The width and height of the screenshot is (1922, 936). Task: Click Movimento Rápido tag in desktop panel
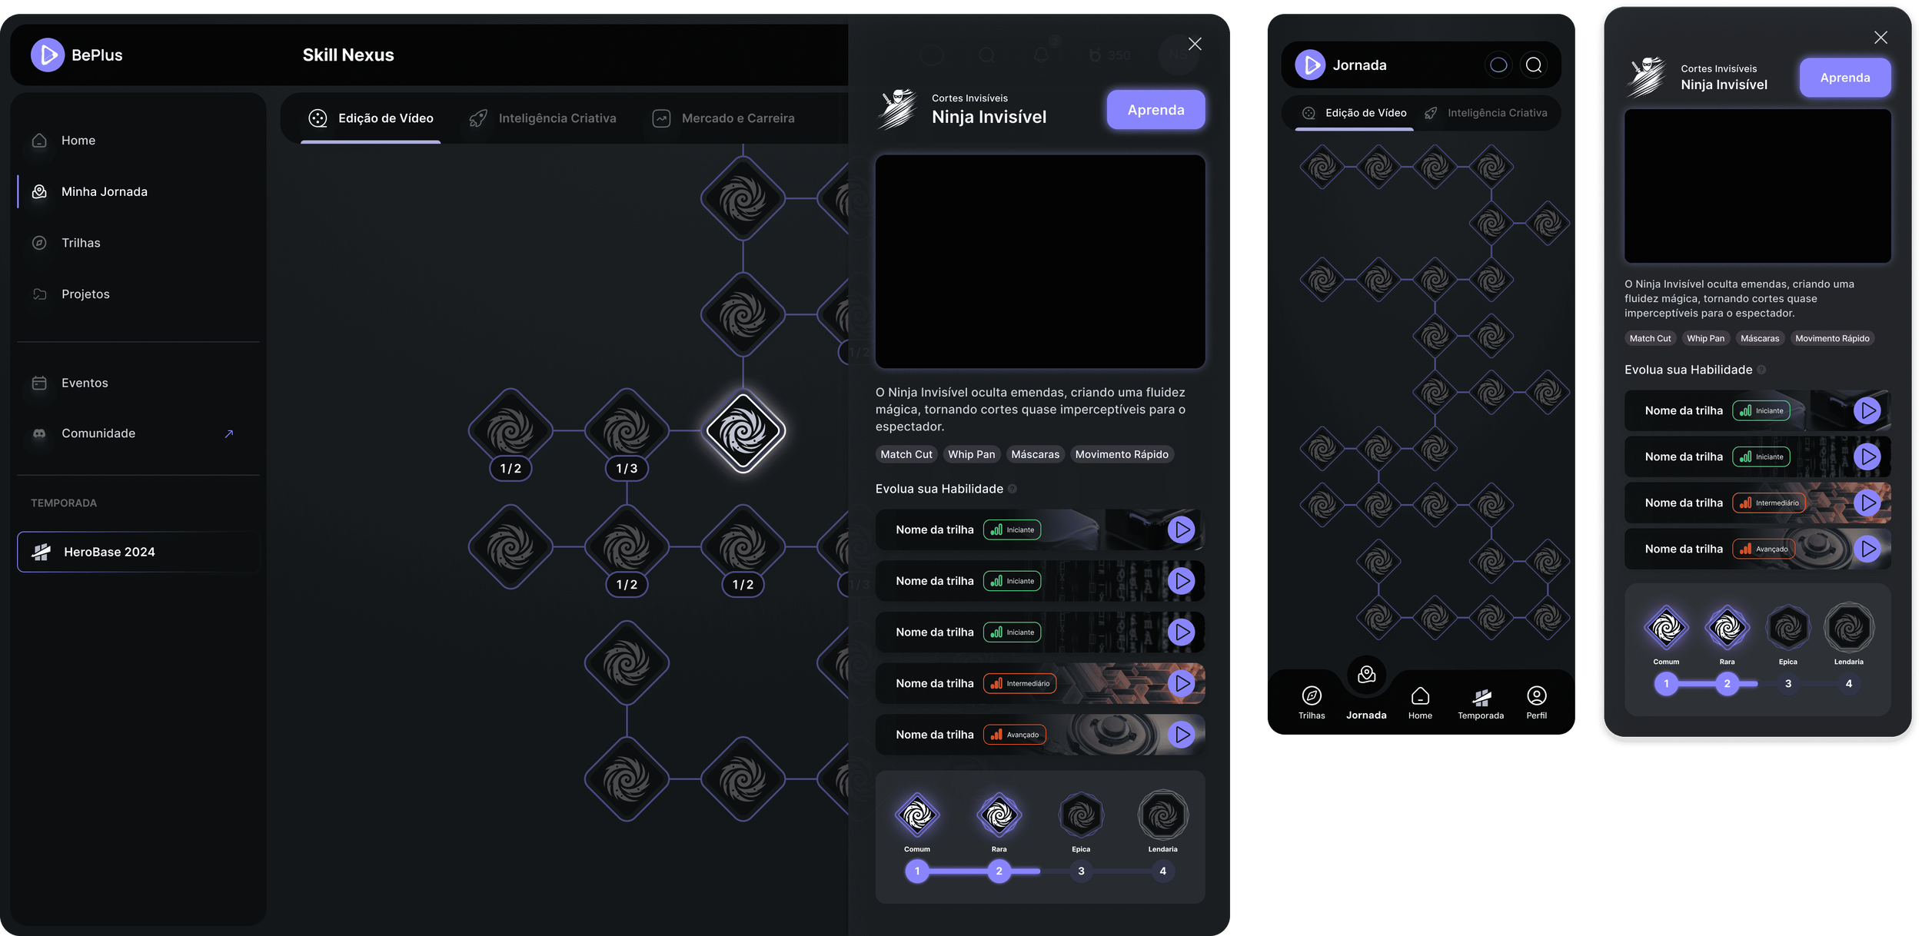point(1121,454)
